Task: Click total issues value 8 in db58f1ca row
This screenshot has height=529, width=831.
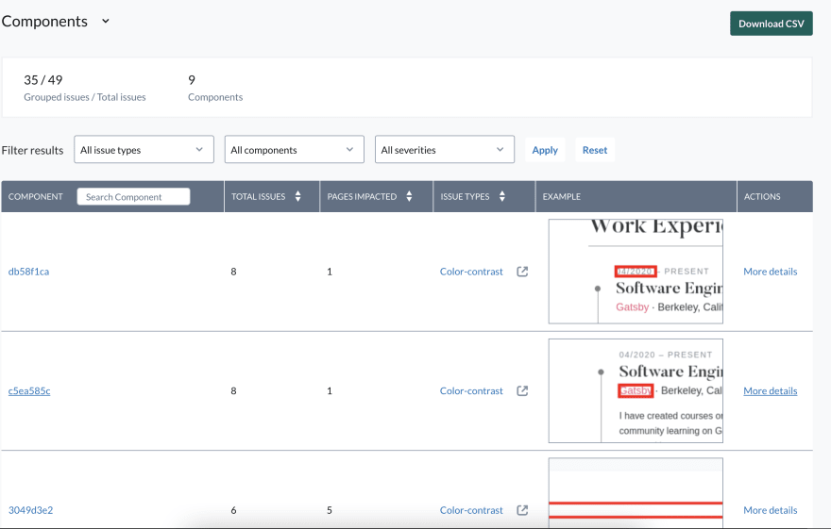Action: (234, 272)
